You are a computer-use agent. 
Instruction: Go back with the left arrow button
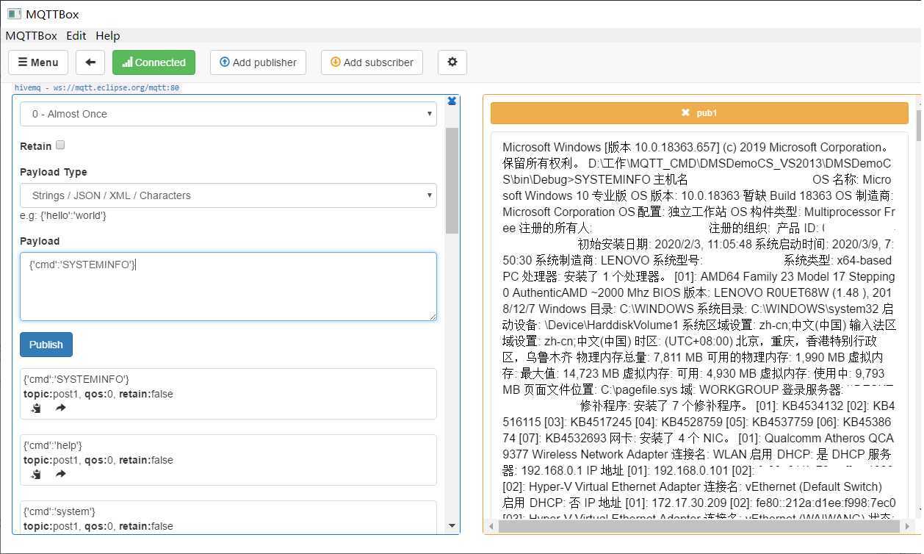[x=90, y=62]
